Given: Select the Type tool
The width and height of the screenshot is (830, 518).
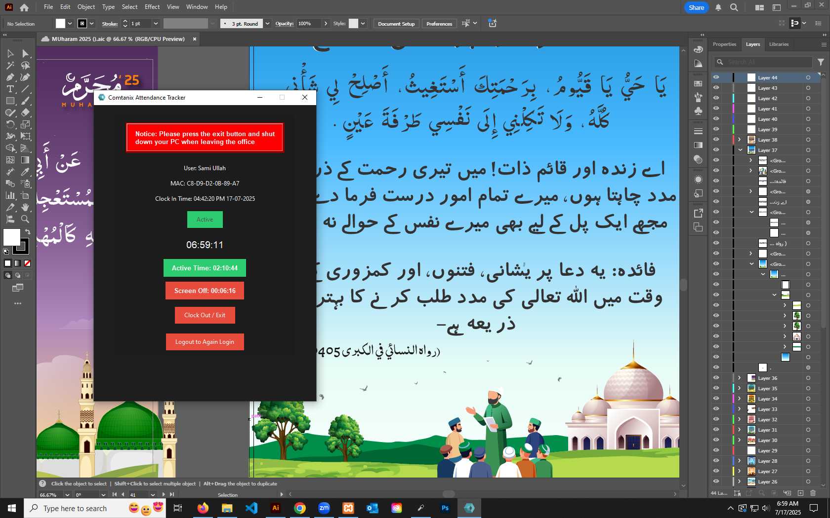Looking at the screenshot, I should click(x=10, y=89).
